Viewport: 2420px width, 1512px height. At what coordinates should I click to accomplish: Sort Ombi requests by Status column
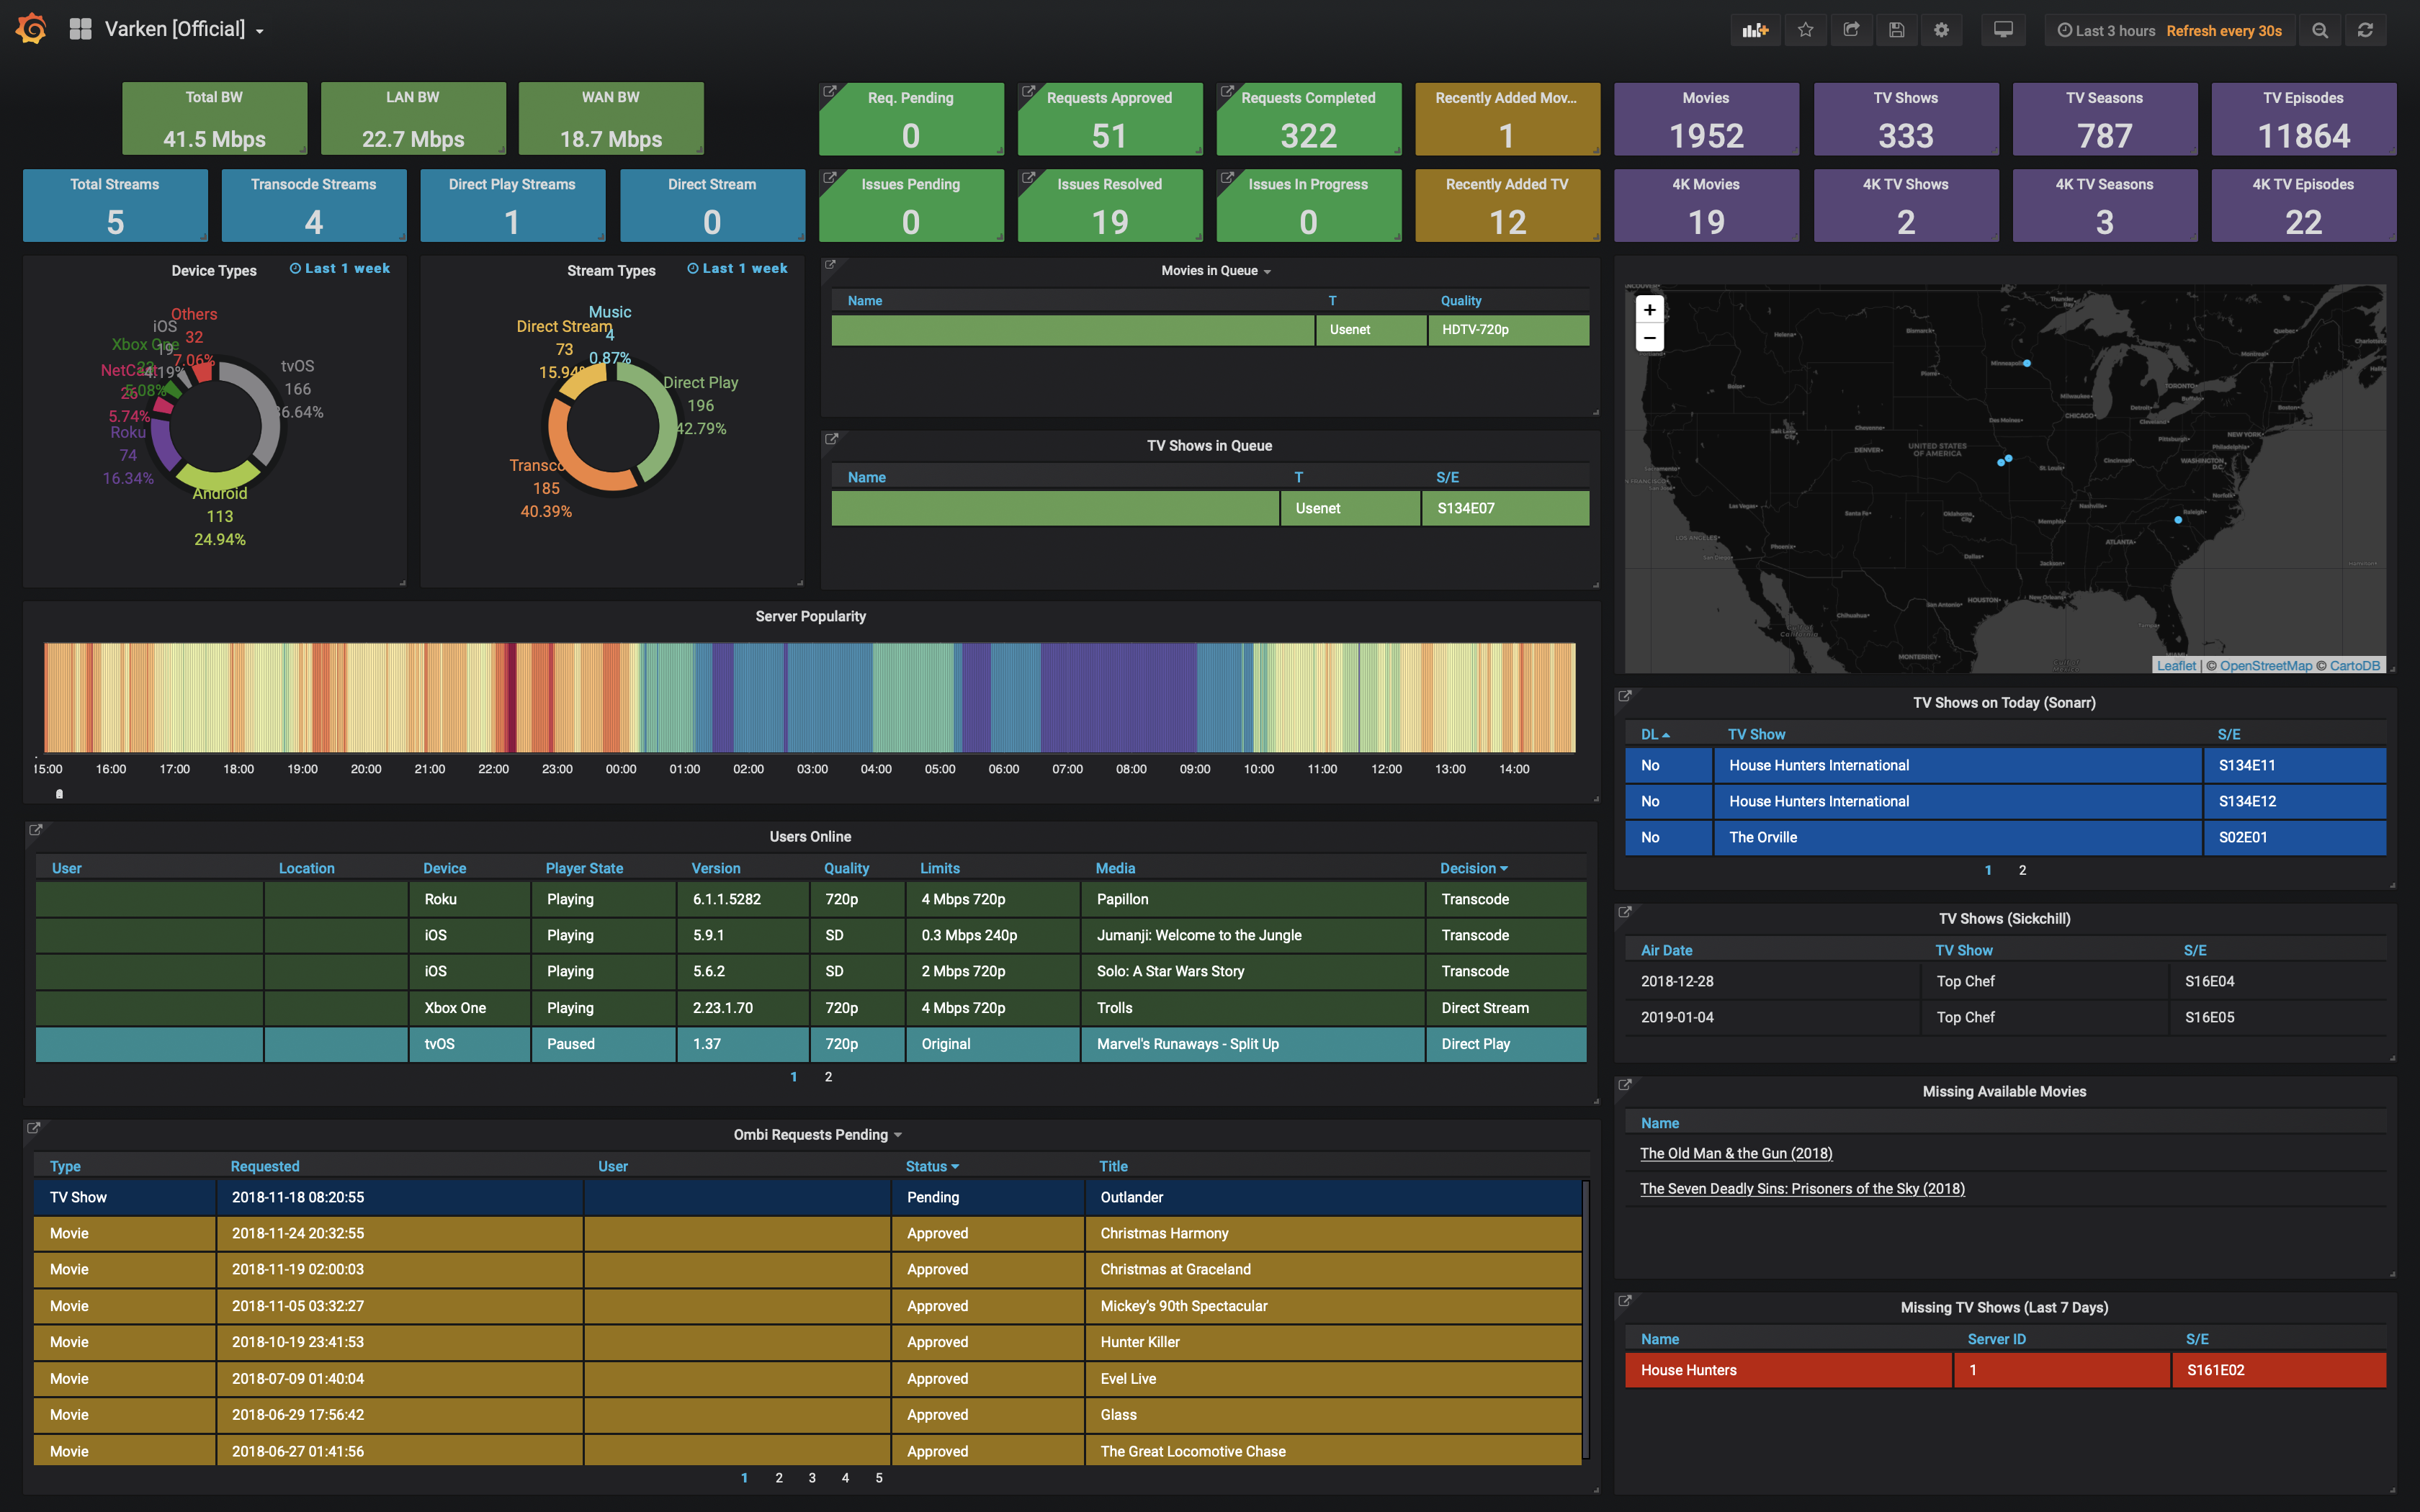(932, 1166)
